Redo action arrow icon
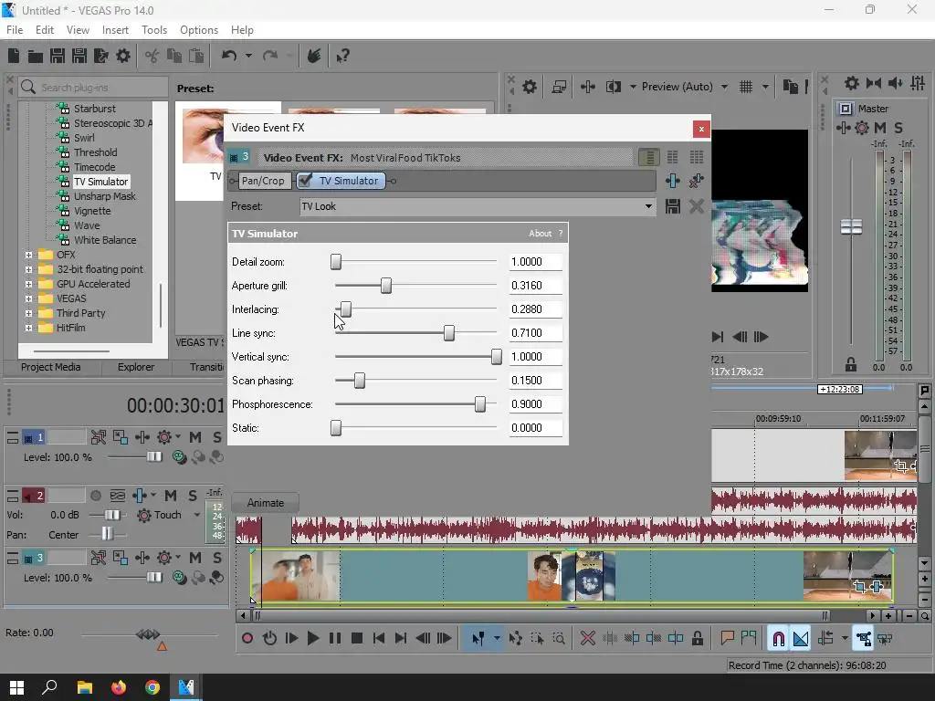 click(270, 56)
